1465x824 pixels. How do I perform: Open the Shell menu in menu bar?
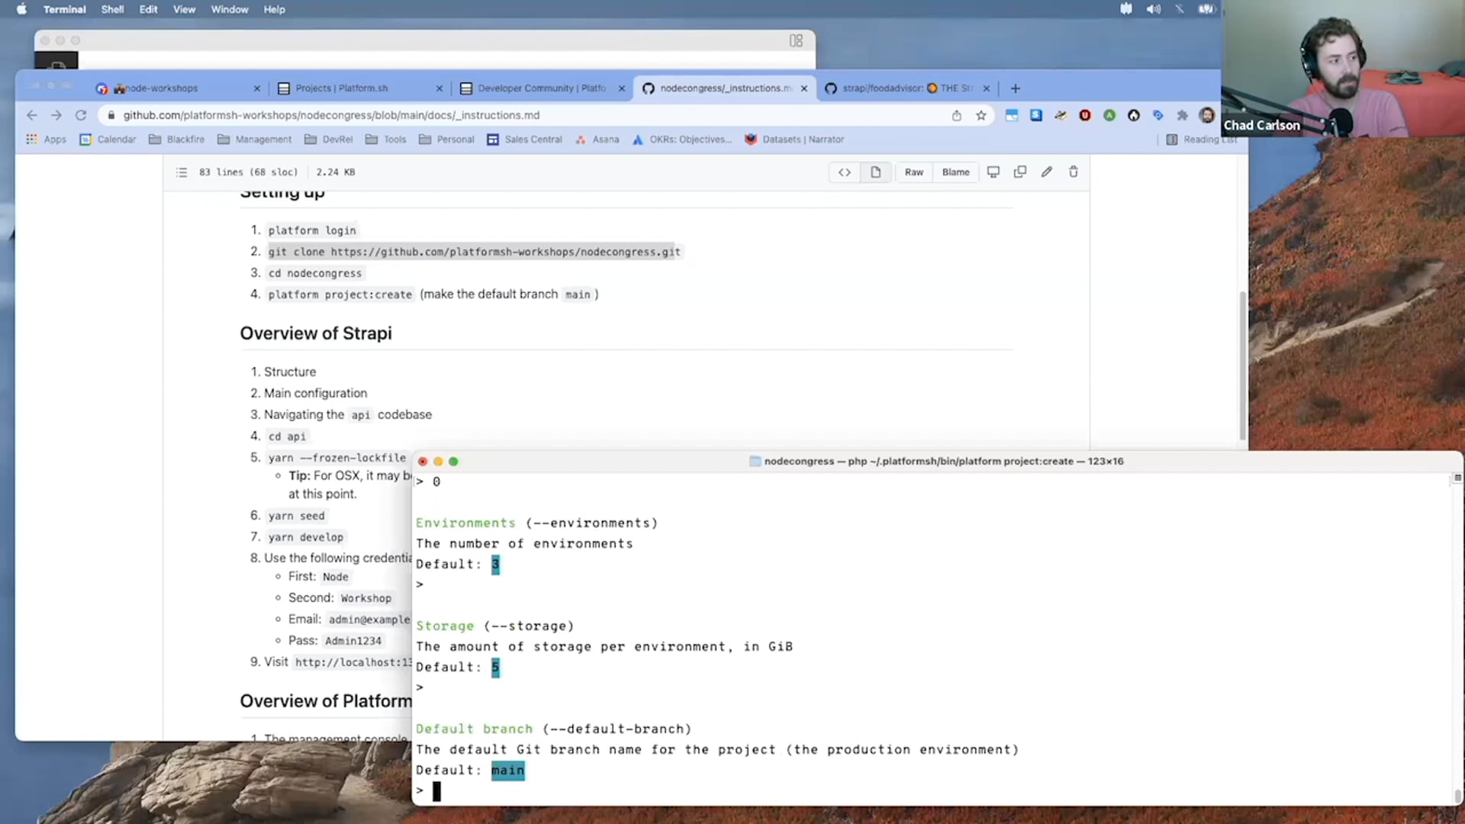[112, 9]
